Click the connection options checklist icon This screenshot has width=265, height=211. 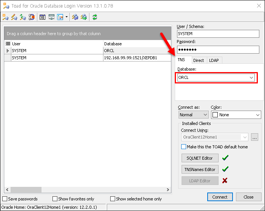60,17
